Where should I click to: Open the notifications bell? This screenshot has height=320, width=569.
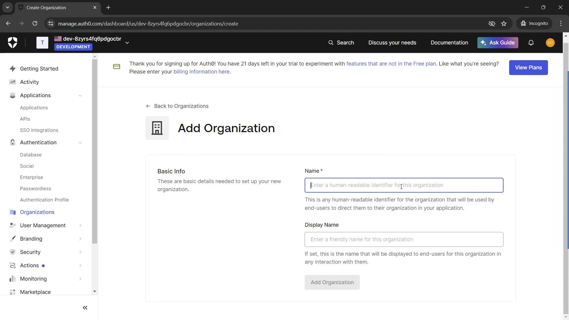coord(531,43)
